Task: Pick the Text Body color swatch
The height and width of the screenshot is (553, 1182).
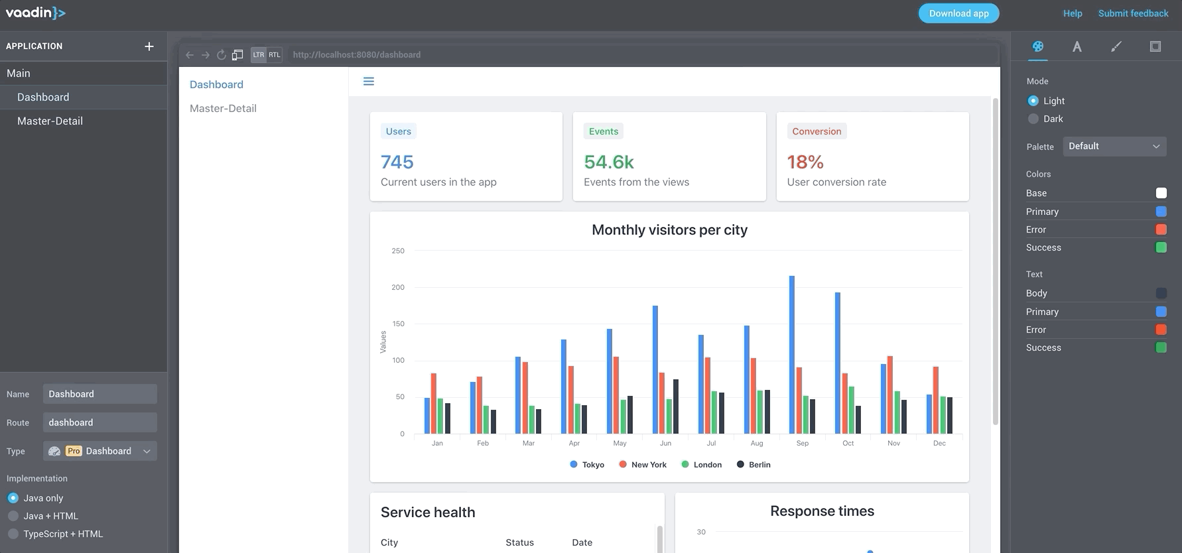Action: [1161, 293]
